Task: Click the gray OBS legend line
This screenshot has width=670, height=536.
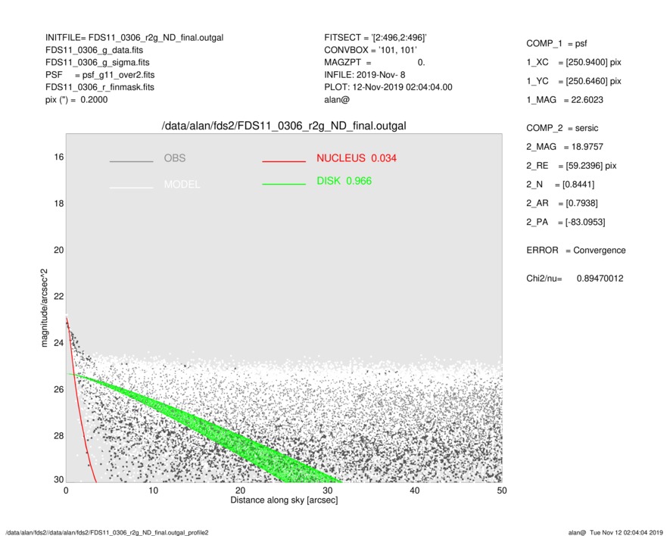Action: pyautogui.click(x=131, y=162)
